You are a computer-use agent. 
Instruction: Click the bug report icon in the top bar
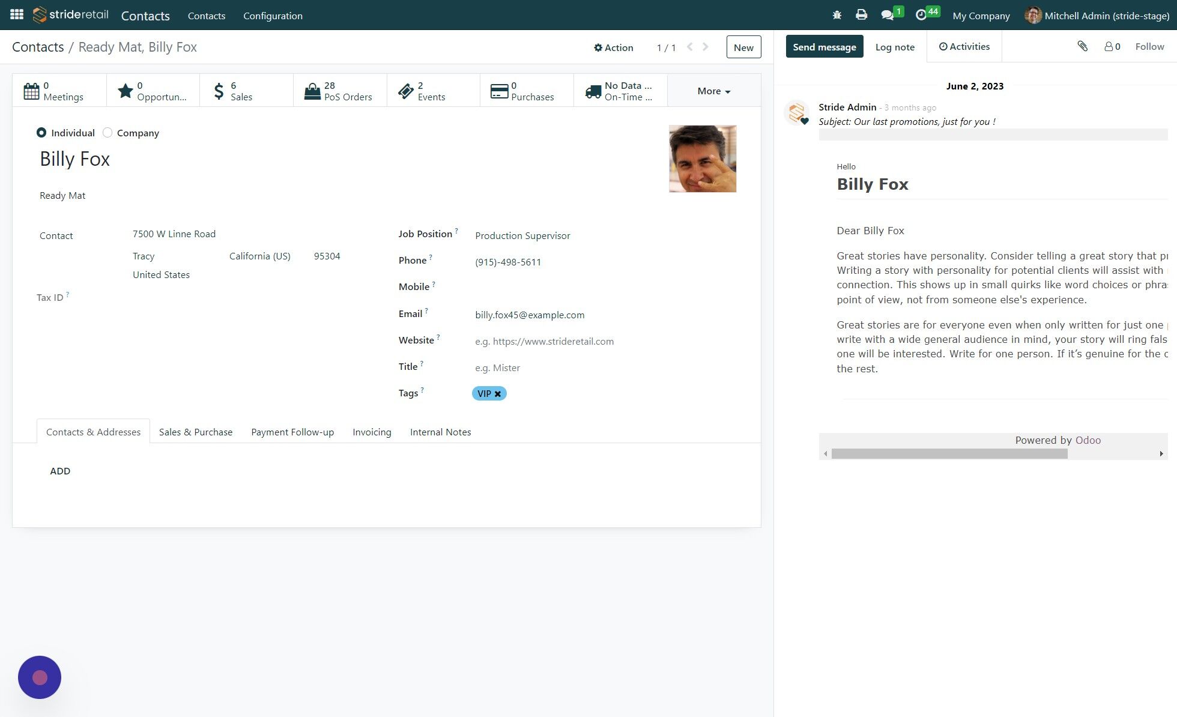click(836, 14)
